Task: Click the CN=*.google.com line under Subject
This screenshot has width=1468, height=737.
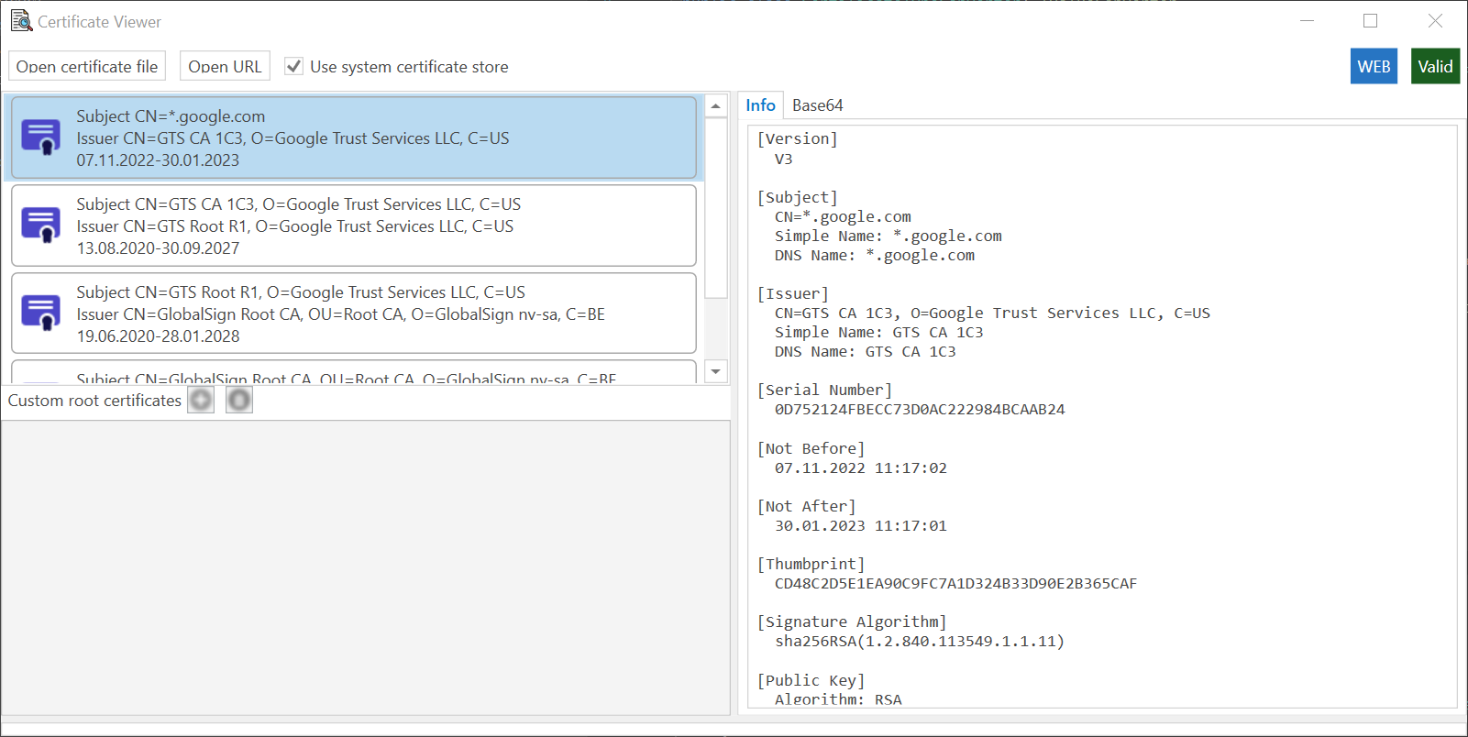Action: [843, 217]
